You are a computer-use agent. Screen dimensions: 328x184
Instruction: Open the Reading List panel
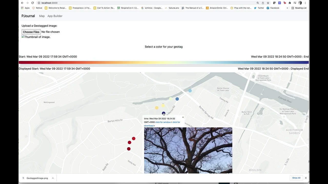pos(299,8)
